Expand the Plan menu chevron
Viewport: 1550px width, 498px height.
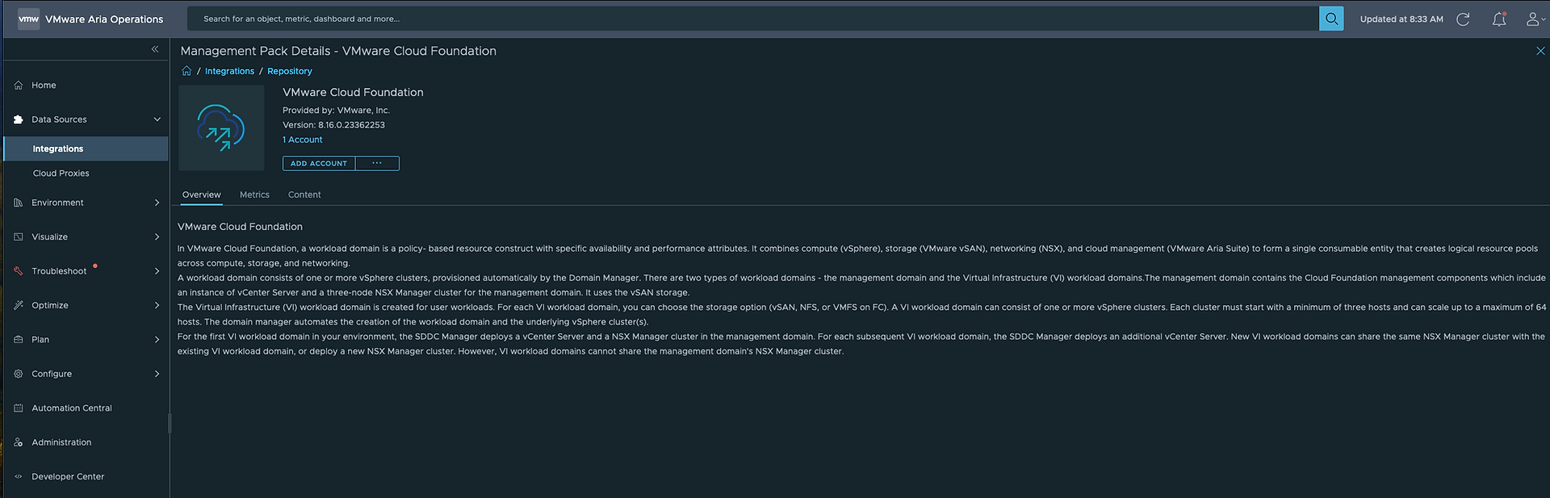point(157,340)
